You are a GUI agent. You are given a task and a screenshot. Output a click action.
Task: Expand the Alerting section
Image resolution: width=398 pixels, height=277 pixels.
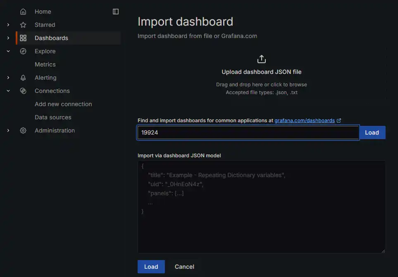click(8, 77)
